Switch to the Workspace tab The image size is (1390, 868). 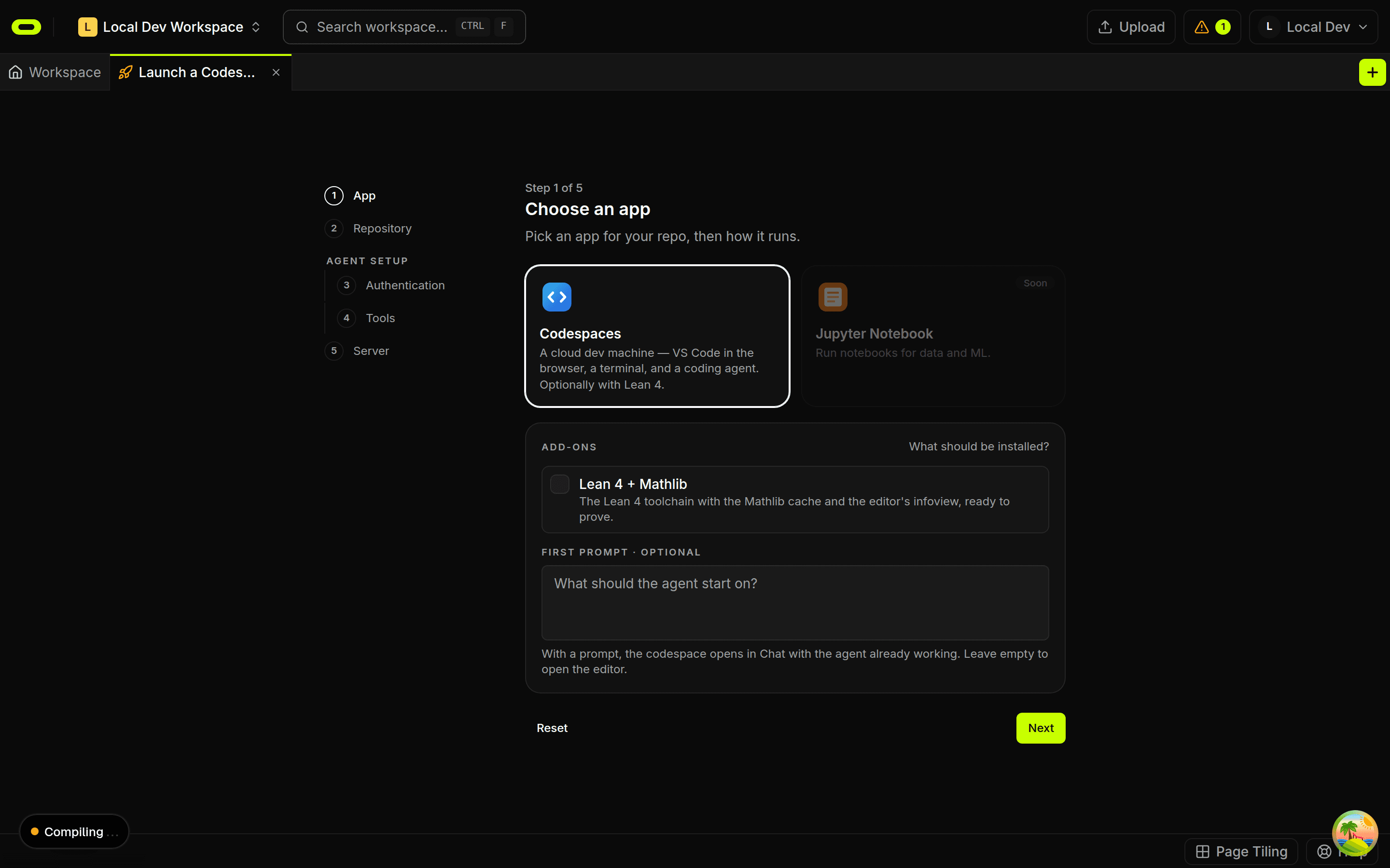click(55, 72)
